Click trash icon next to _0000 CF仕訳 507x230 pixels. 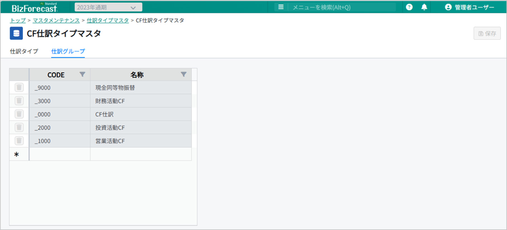coord(19,114)
